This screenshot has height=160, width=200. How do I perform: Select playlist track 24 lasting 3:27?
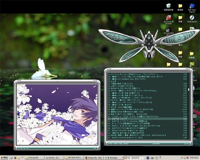click(x=147, y=77)
